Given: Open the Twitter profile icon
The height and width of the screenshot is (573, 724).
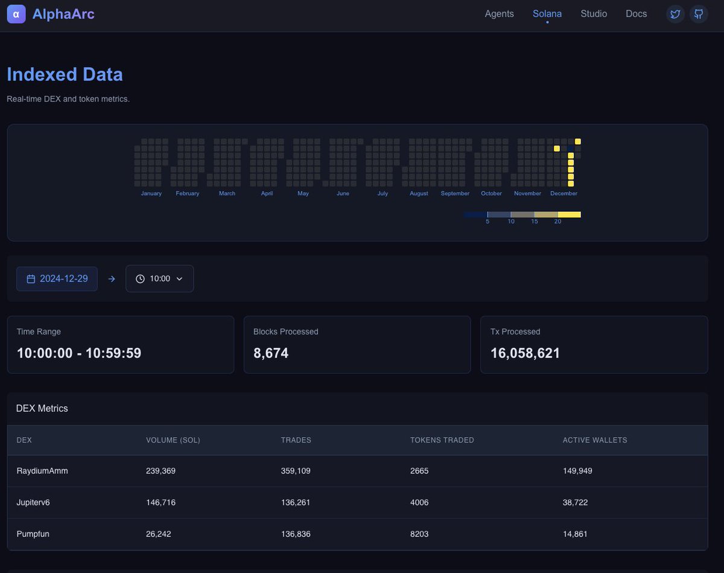Looking at the screenshot, I should coord(675,14).
